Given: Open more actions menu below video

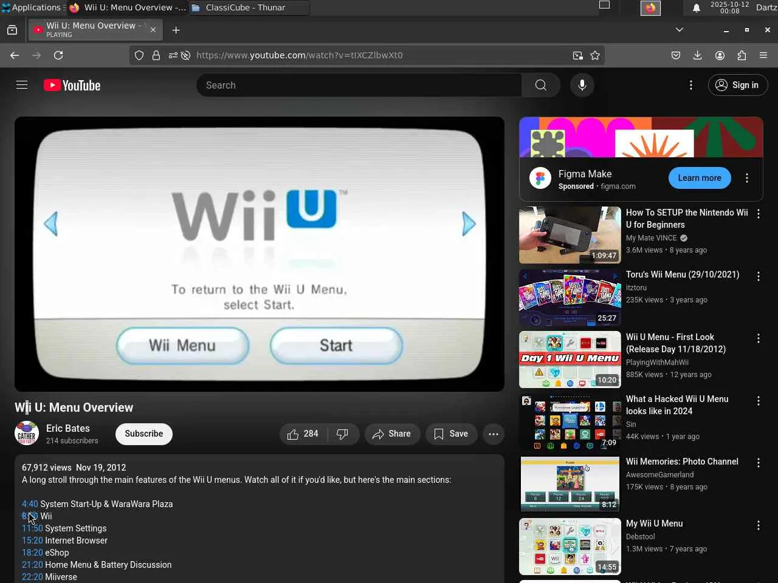Looking at the screenshot, I should [494, 434].
